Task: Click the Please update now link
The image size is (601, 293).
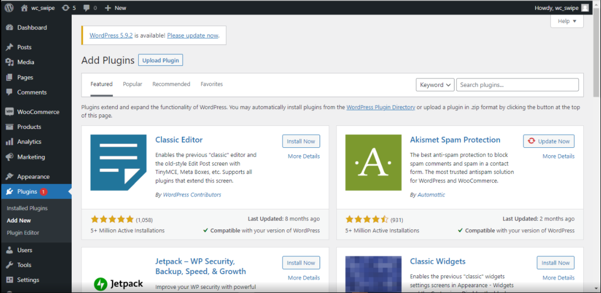Action: (x=193, y=36)
